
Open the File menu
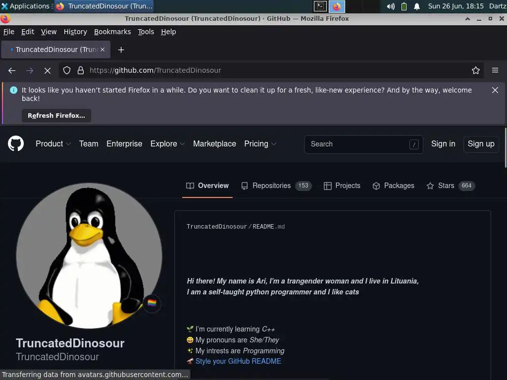click(9, 32)
